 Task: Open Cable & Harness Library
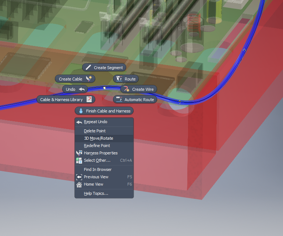(66, 100)
